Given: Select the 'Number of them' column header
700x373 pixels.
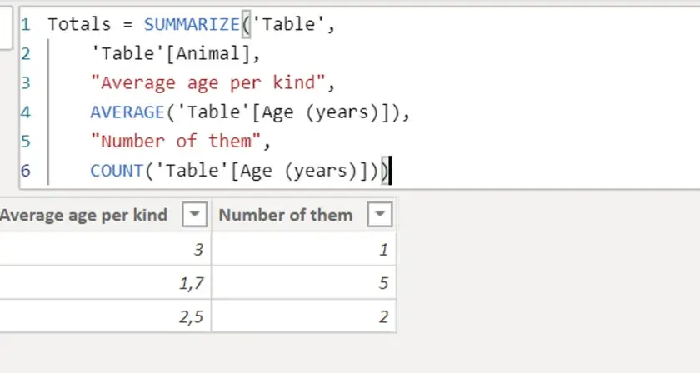Looking at the screenshot, I should point(304,215).
